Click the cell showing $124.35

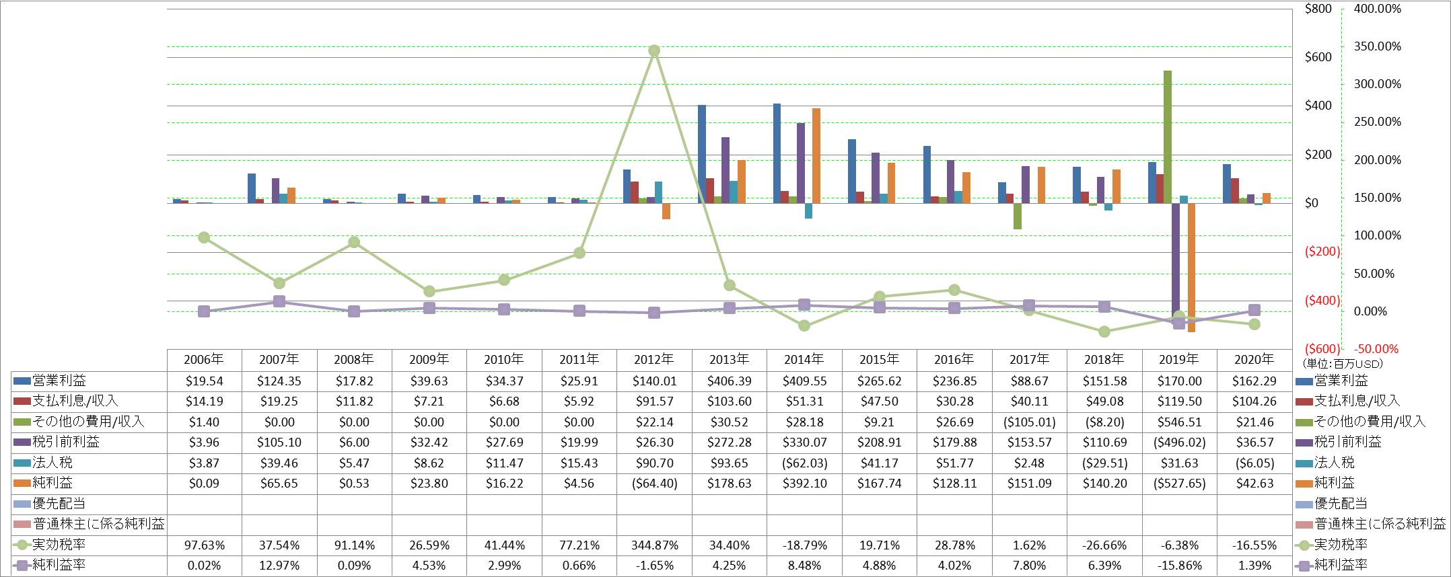279,381
